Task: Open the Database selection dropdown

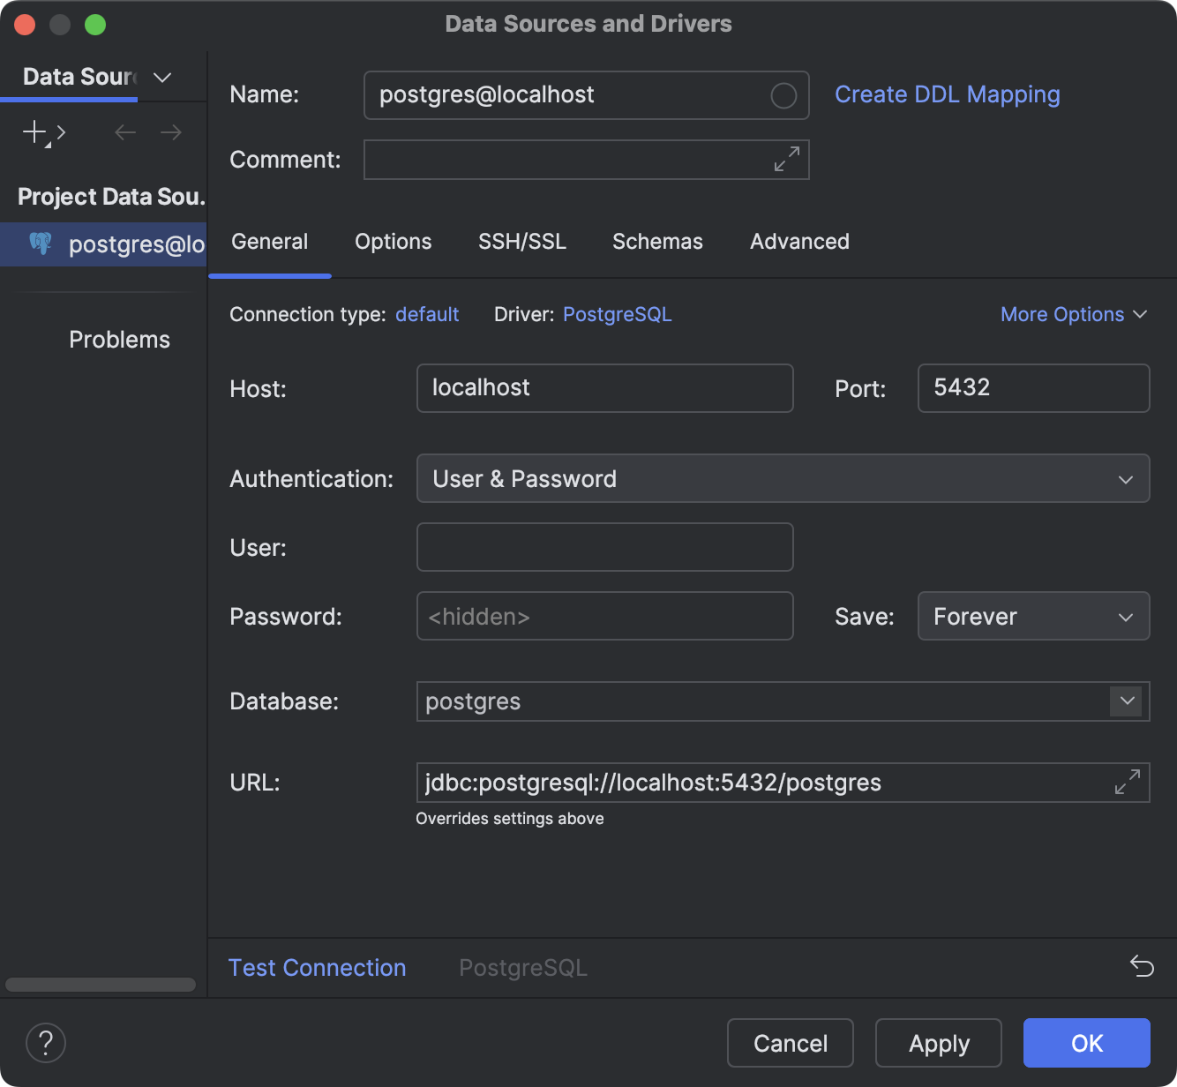Action: coord(1125,701)
